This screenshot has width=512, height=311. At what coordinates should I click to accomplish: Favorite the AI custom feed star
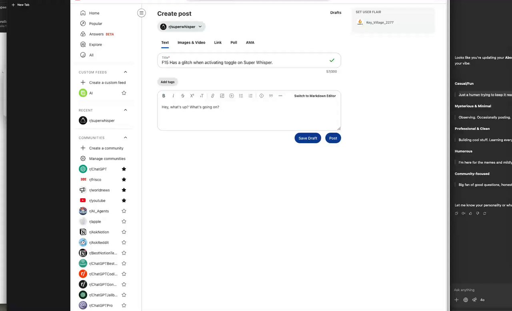(x=124, y=93)
